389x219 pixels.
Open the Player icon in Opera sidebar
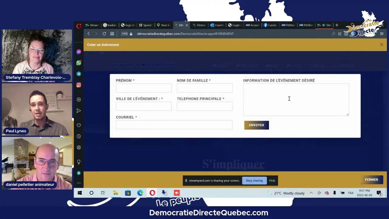click(x=79, y=99)
